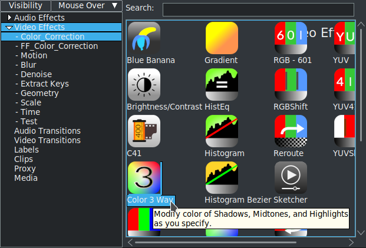
Task: Select the Reroute effect icon
Action: [291, 131]
